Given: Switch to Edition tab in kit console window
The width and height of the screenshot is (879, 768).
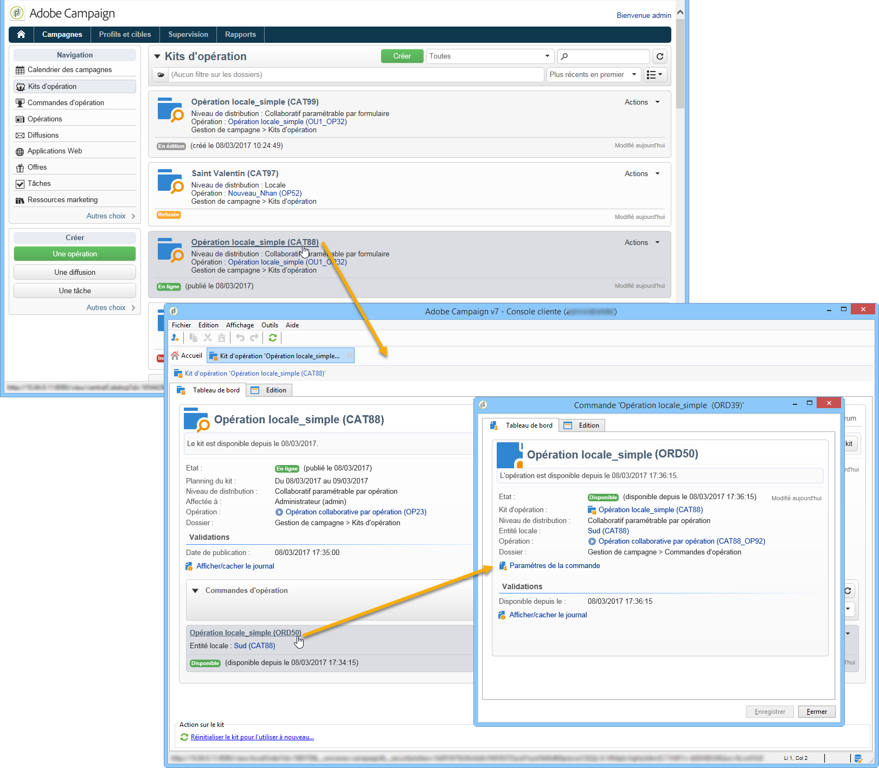Looking at the screenshot, I should tap(270, 390).
